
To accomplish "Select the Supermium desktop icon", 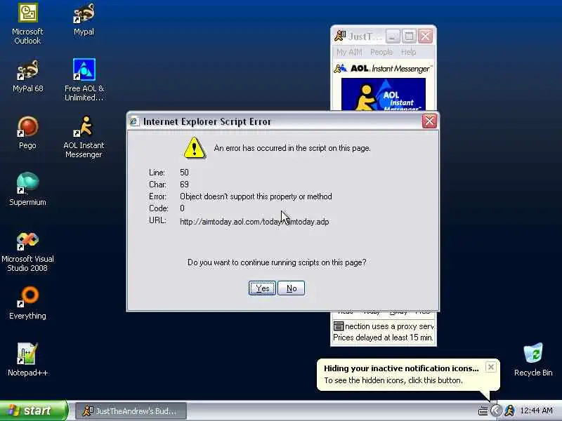I will pyautogui.click(x=27, y=189).
